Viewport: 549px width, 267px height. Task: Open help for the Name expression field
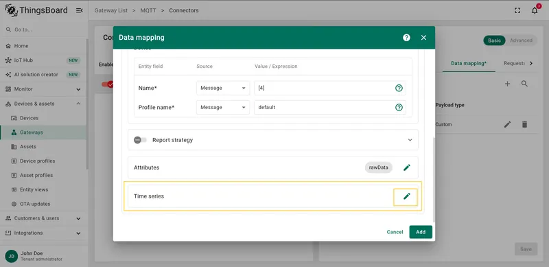pos(399,88)
